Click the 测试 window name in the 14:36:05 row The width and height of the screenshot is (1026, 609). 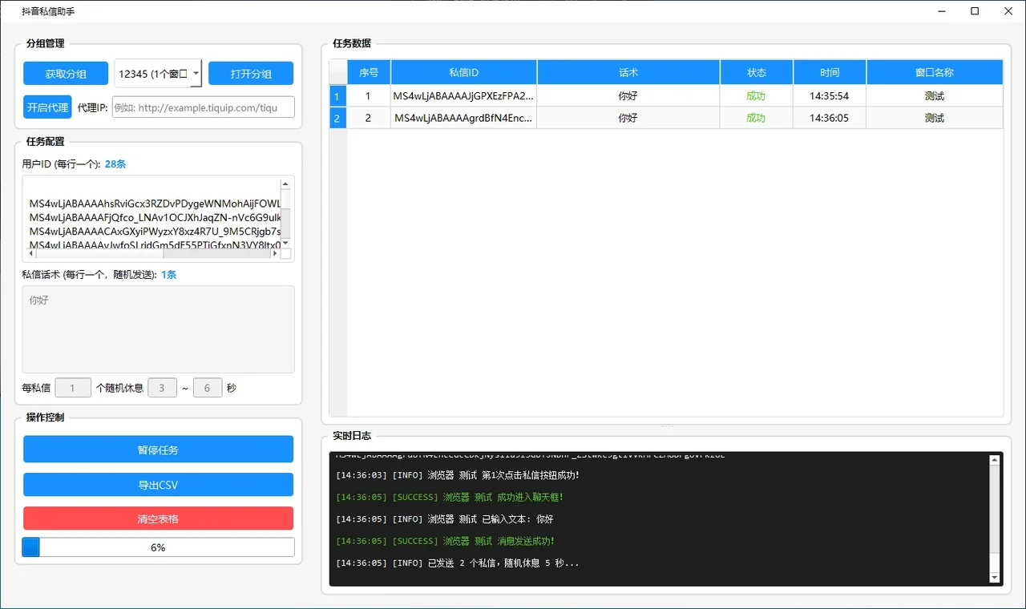935,118
